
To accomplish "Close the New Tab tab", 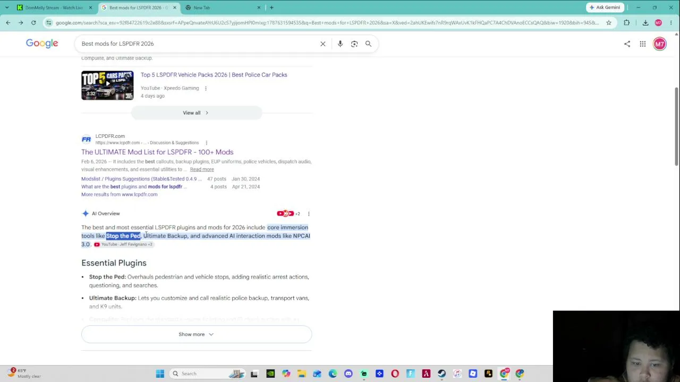I will coord(259,7).
